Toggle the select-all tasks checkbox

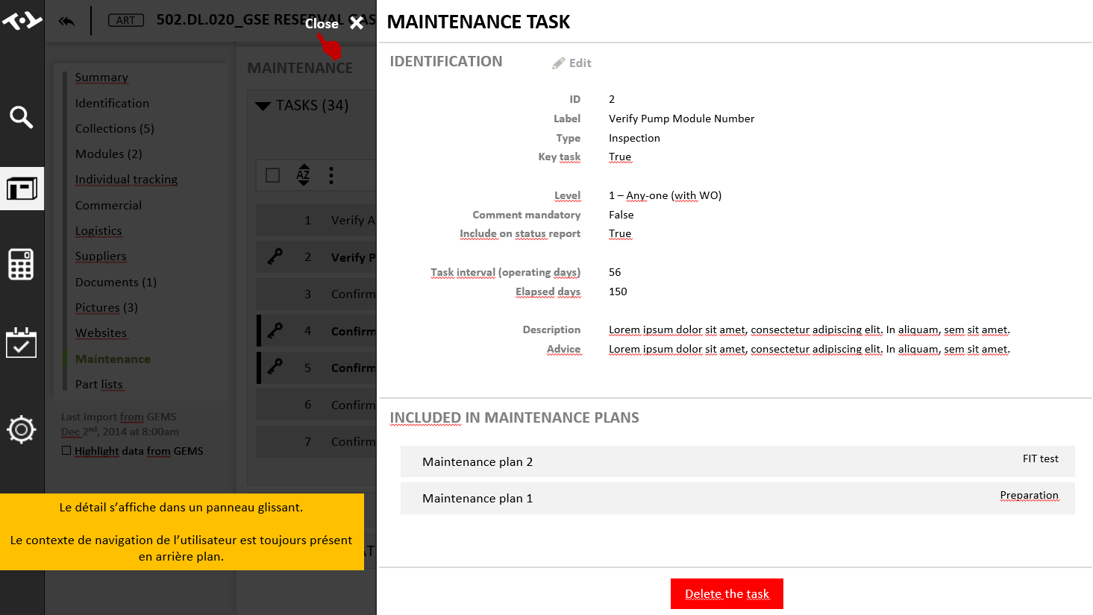point(273,175)
